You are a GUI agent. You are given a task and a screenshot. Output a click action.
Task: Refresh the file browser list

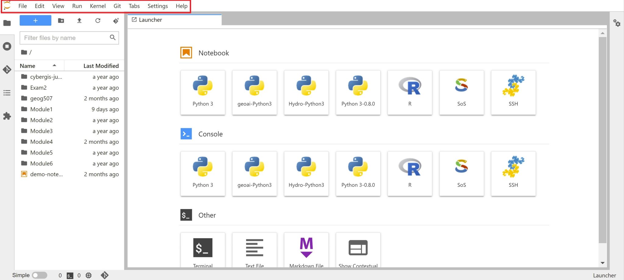[x=98, y=21]
